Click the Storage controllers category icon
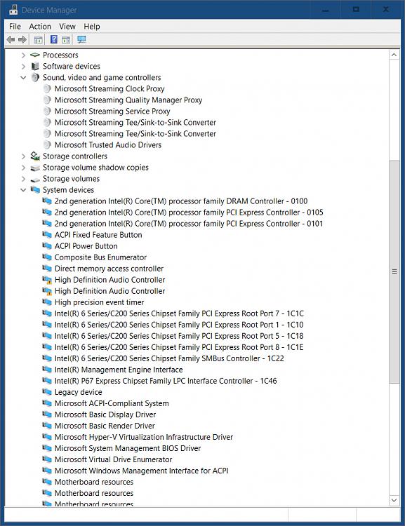 point(35,156)
